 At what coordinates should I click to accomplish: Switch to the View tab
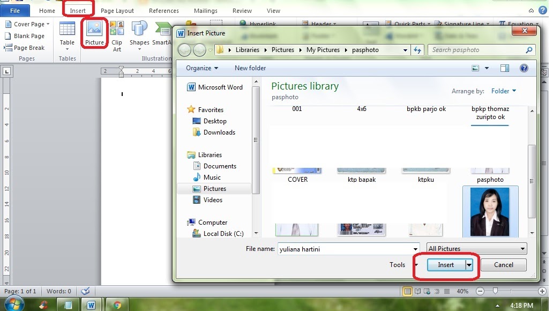point(273,11)
